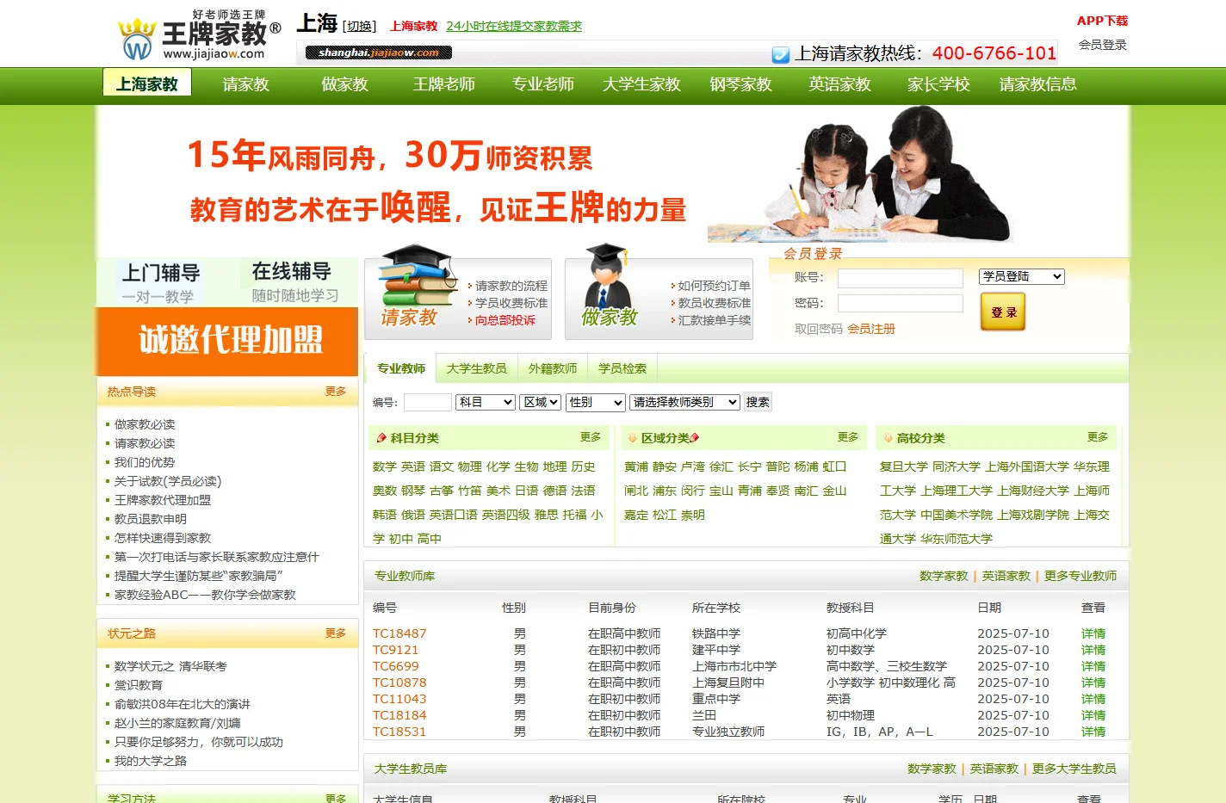Screen dimensions: 1226x803
Task: Select the 上海家教 nav tab
Action: coord(147,83)
